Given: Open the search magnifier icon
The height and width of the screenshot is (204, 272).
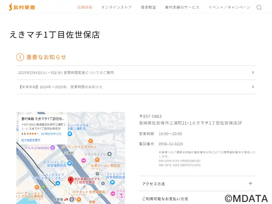Looking at the screenshot, I should pyautogui.click(x=259, y=7).
